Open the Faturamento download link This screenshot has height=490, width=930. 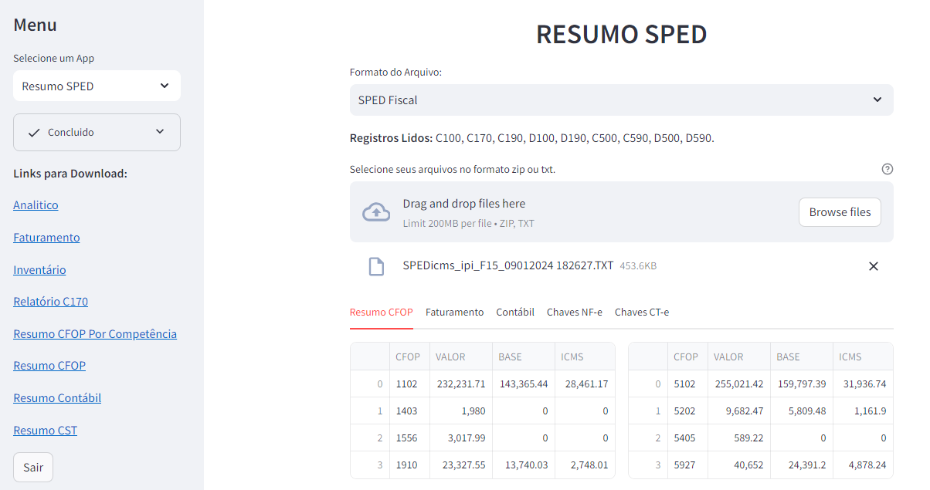coord(46,238)
